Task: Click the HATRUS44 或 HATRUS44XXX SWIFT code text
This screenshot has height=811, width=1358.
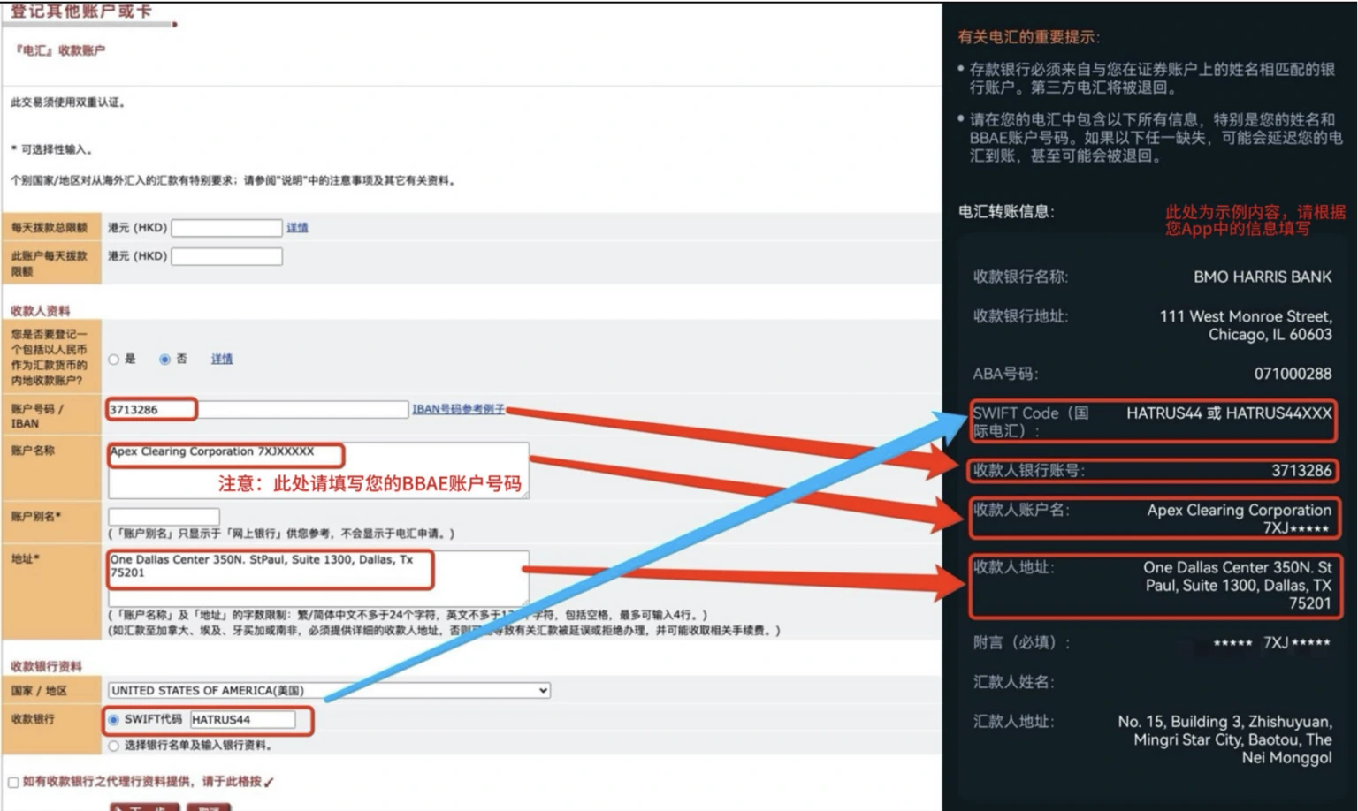Action: click(x=1228, y=413)
